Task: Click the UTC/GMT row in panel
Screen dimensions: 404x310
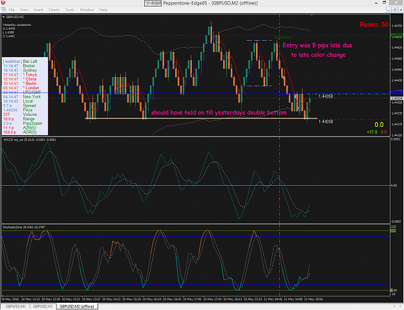Action: tap(22, 93)
